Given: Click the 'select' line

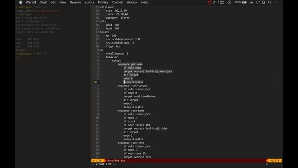Looking at the screenshot, I should tap(116, 61).
